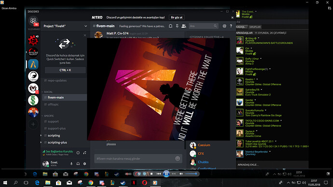Open Discord notification bell settings
333x187 pixels.
(170, 26)
